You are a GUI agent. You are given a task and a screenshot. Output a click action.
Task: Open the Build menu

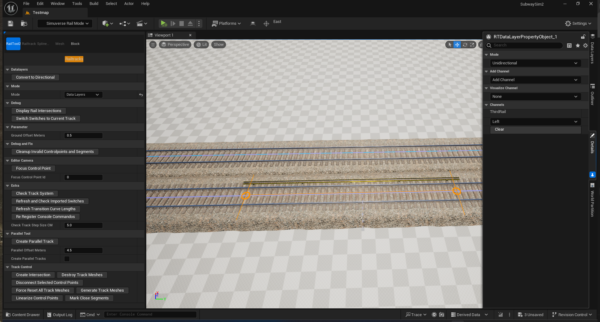coord(94,4)
